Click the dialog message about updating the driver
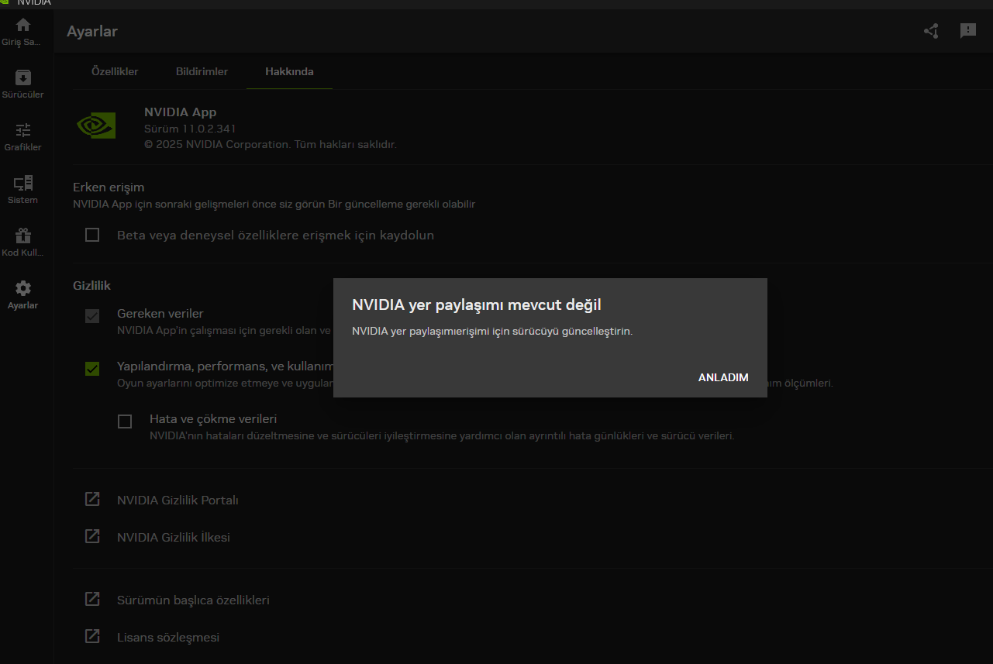Viewport: 993px width, 664px height. pyautogui.click(x=492, y=331)
